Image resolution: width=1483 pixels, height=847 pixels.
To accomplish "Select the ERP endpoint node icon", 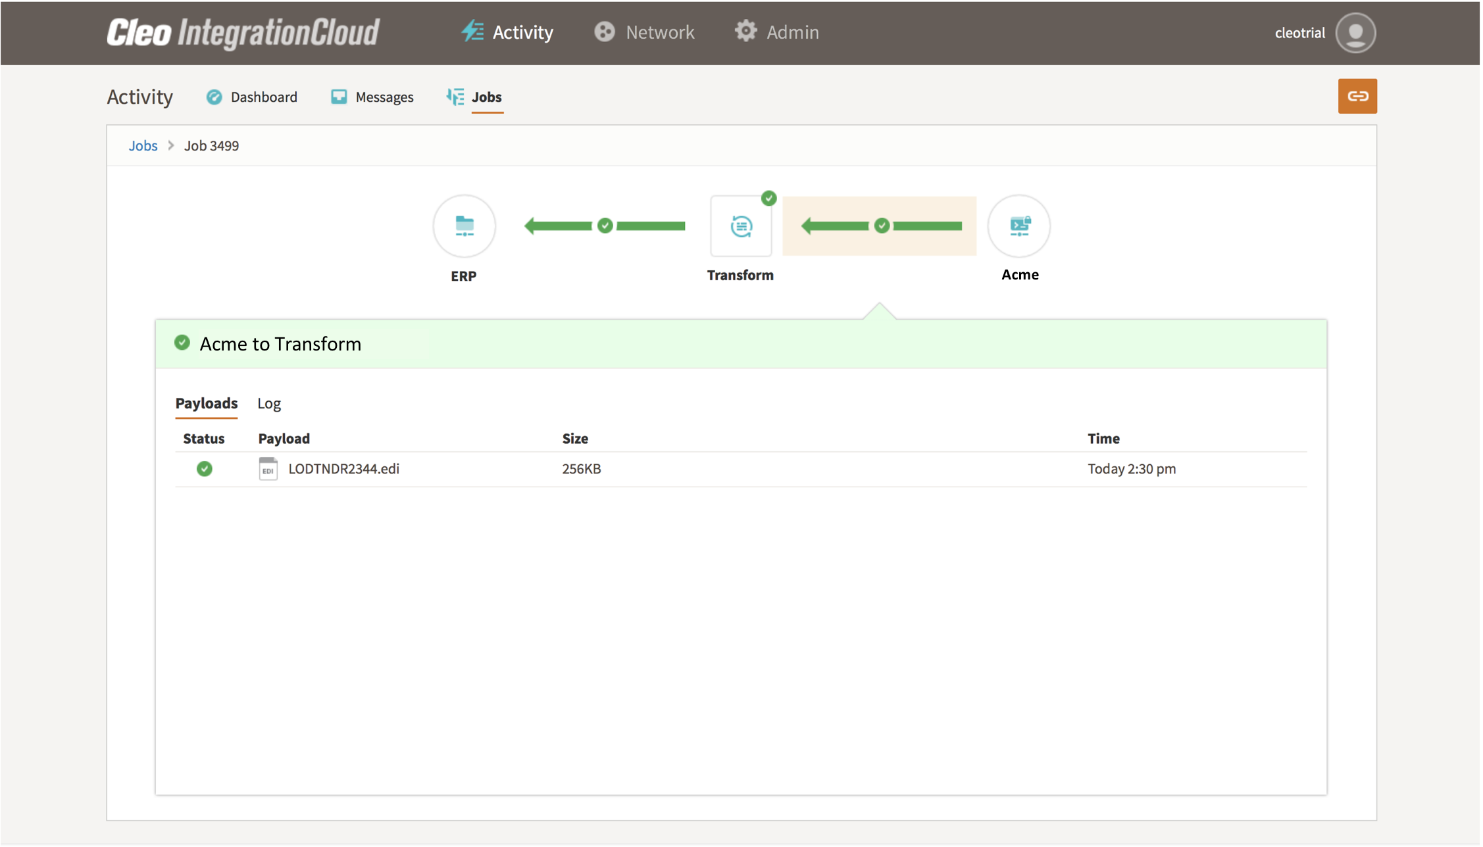I will pyautogui.click(x=464, y=226).
